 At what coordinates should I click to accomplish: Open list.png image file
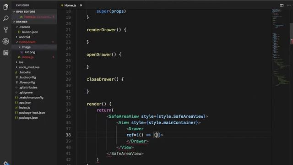tap(35, 52)
